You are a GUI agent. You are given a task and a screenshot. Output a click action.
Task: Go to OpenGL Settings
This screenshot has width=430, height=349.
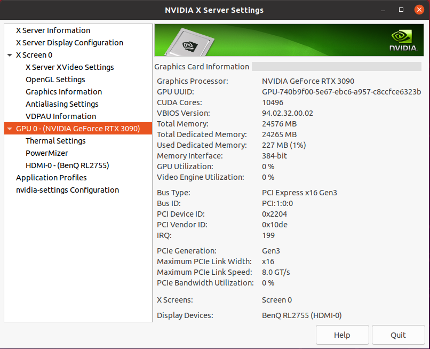pyautogui.click(x=55, y=80)
